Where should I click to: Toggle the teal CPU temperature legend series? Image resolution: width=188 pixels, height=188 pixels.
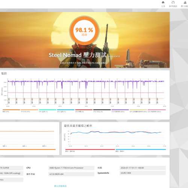pyautogui.click(x=48, y=111)
